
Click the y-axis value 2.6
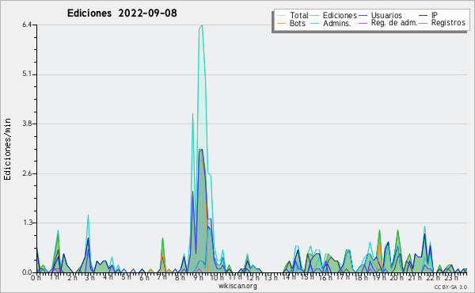click(x=27, y=173)
